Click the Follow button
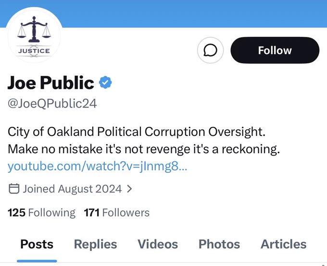 click(275, 50)
